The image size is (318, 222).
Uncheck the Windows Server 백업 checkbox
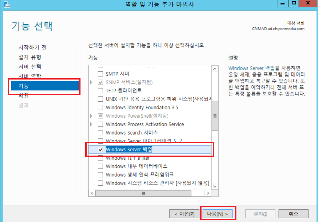coord(100,149)
